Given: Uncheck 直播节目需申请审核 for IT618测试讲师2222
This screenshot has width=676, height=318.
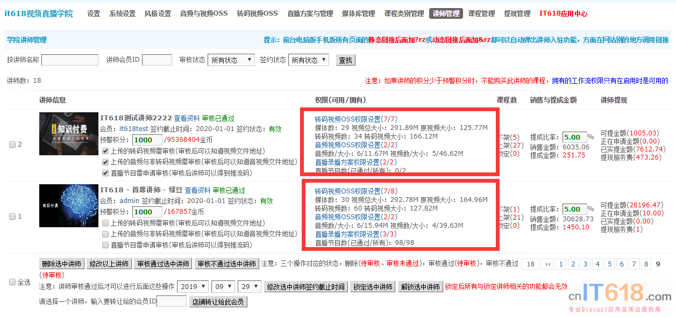Looking at the screenshot, I should point(106,173).
